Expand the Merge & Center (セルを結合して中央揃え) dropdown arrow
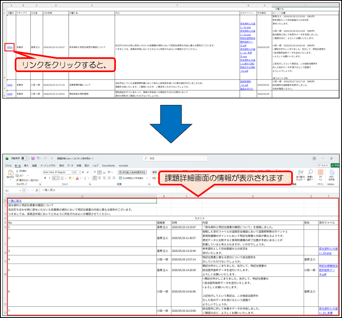Viewport: 342px width, 318px height. click(x=147, y=178)
